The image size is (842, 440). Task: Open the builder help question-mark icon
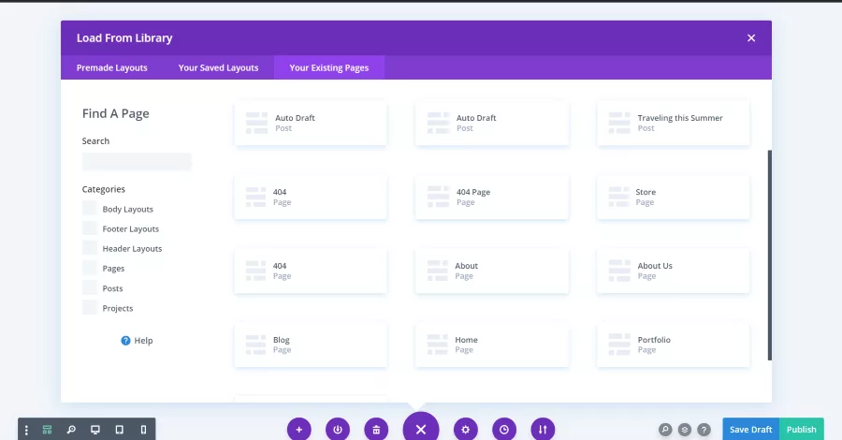point(704,430)
